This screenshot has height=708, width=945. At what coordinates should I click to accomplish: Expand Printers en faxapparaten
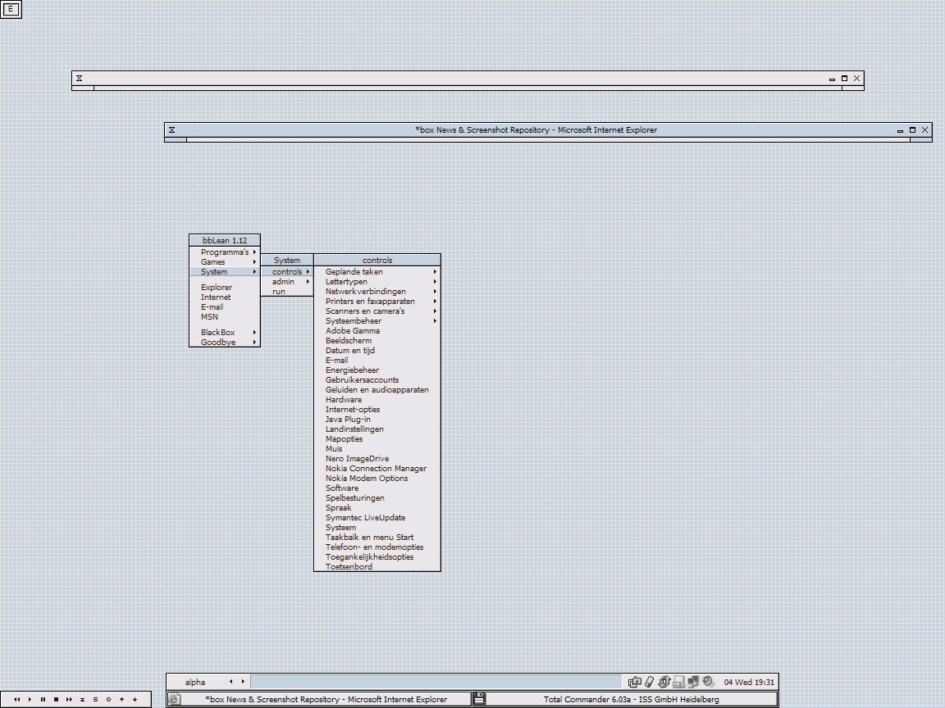coord(377,301)
